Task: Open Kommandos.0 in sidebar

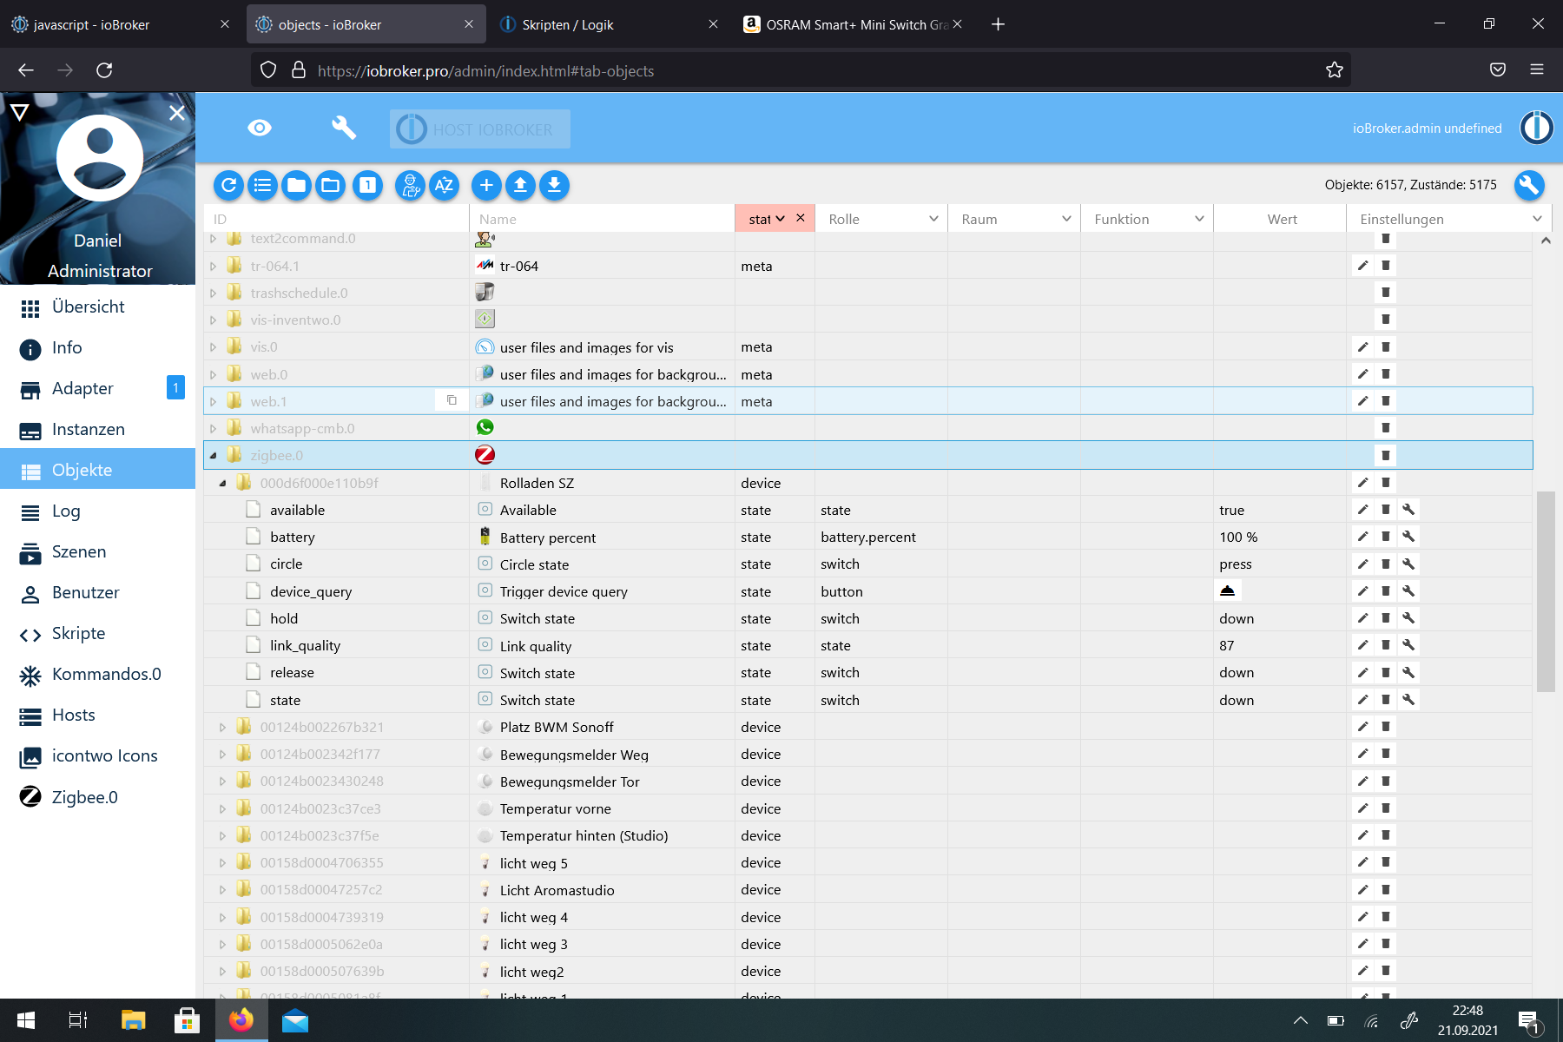Action: [x=97, y=674]
